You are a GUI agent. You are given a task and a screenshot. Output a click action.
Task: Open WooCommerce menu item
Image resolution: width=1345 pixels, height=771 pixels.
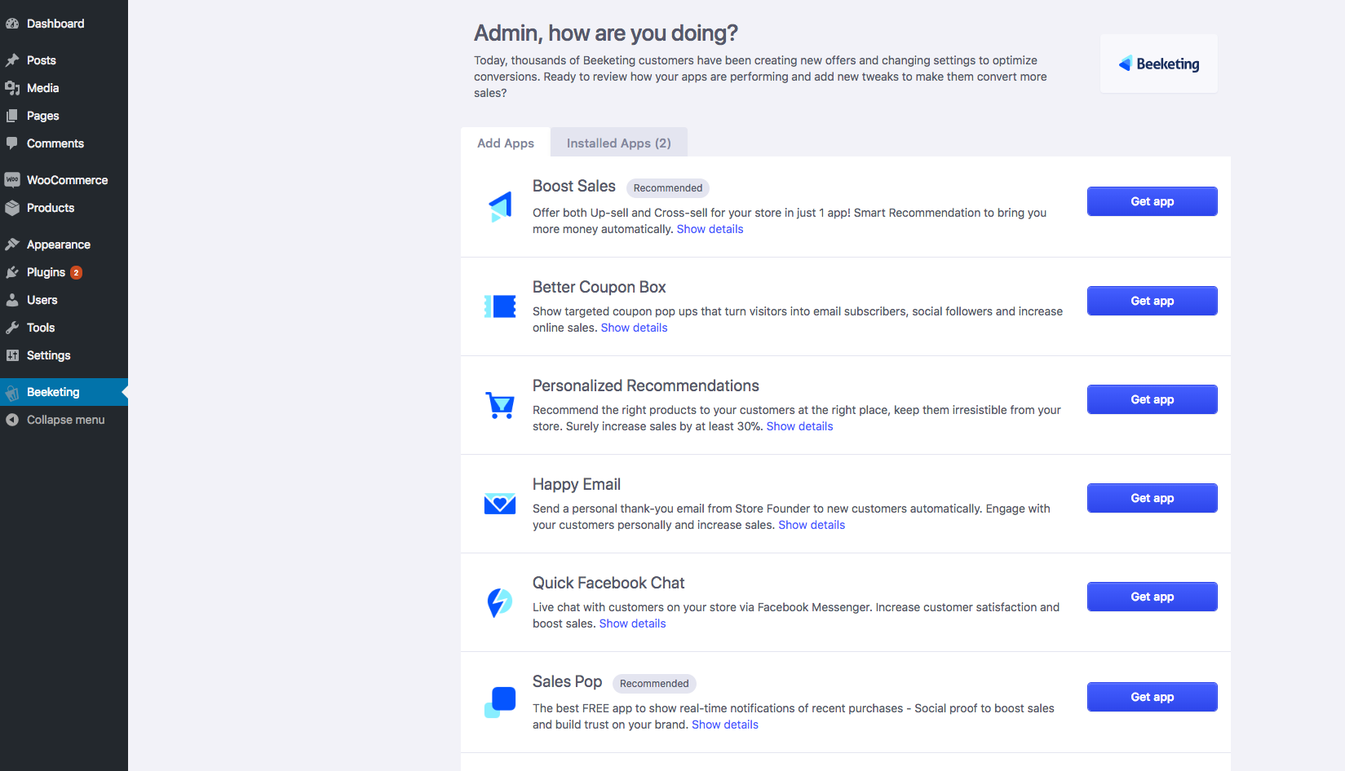pyautogui.click(x=64, y=180)
